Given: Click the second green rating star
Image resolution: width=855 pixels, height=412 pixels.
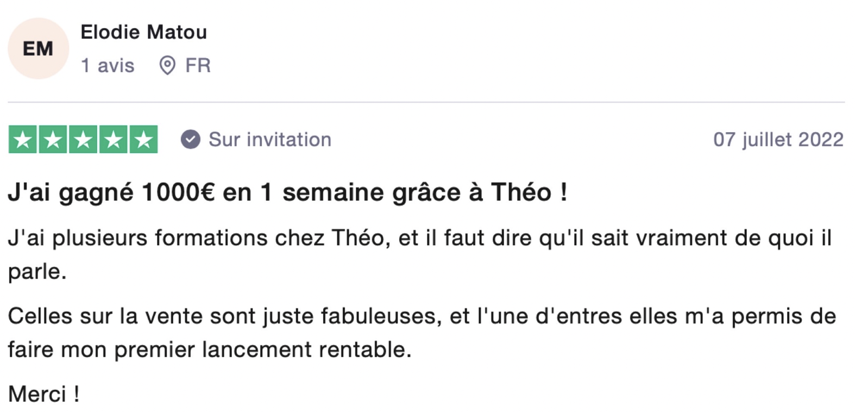Looking at the screenshot, I should pos(53,140).
